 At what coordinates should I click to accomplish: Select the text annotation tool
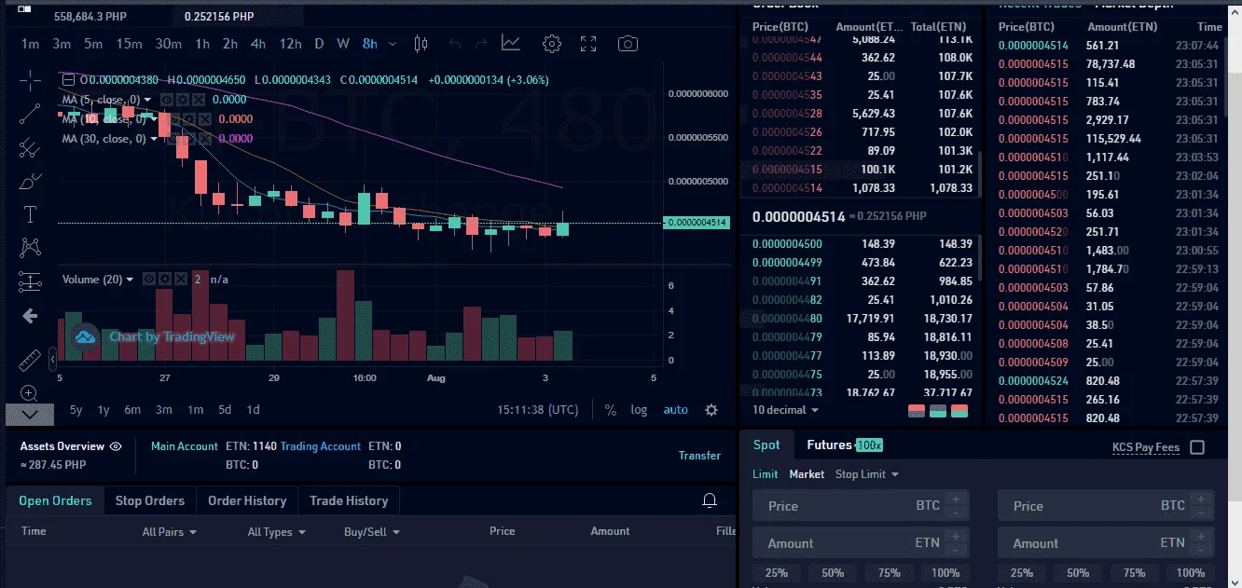point(30,214)
